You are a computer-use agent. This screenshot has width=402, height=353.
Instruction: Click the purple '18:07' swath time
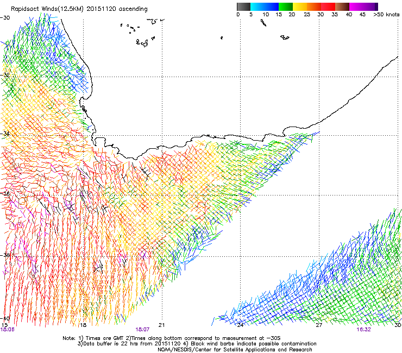142,330
